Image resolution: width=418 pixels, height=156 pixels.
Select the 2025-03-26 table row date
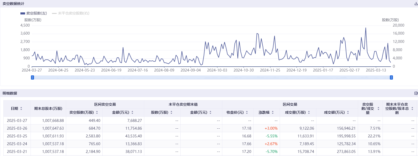pyautogui.click(x=17, y=128)
